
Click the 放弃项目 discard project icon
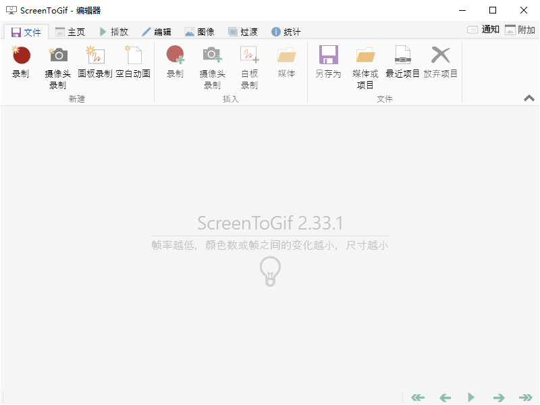click(440, 55)
